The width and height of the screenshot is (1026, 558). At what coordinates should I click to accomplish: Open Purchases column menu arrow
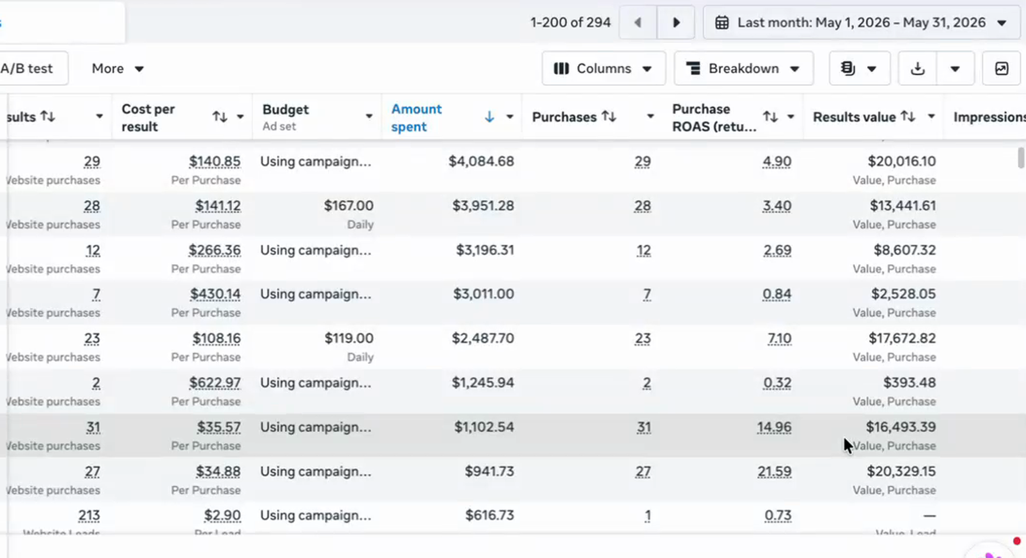[x=650, y=117]
